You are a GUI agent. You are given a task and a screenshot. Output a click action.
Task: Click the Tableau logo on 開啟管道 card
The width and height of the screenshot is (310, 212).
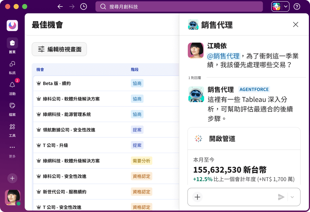point(199,139)
